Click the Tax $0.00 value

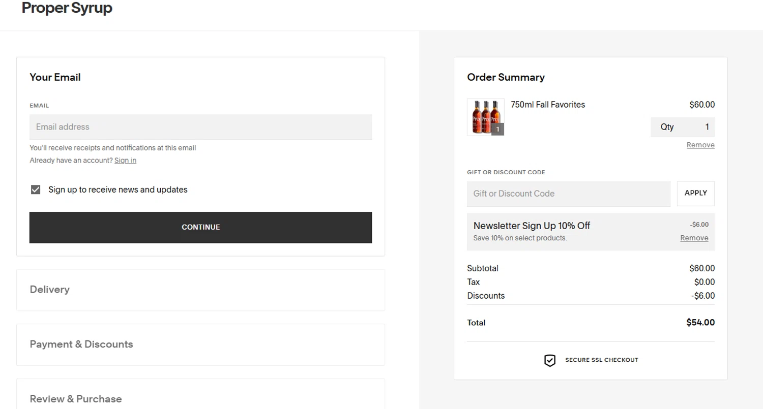[705, 282]
